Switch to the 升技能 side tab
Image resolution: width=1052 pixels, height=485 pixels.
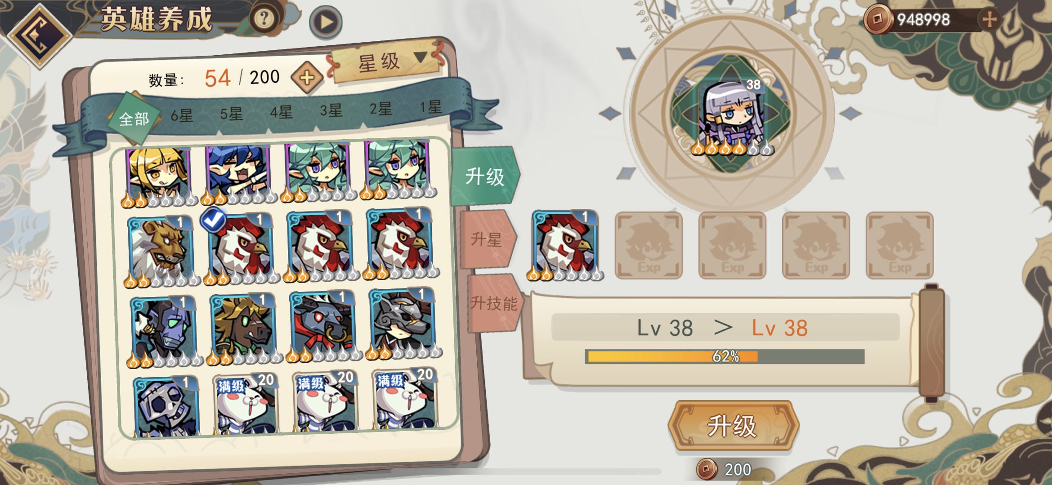[x=494, y=303]
